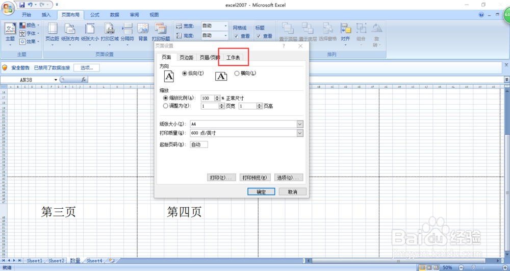Open the Group (组合) menu
Viewport: 510px width, 271px height.
click(361, 34)
